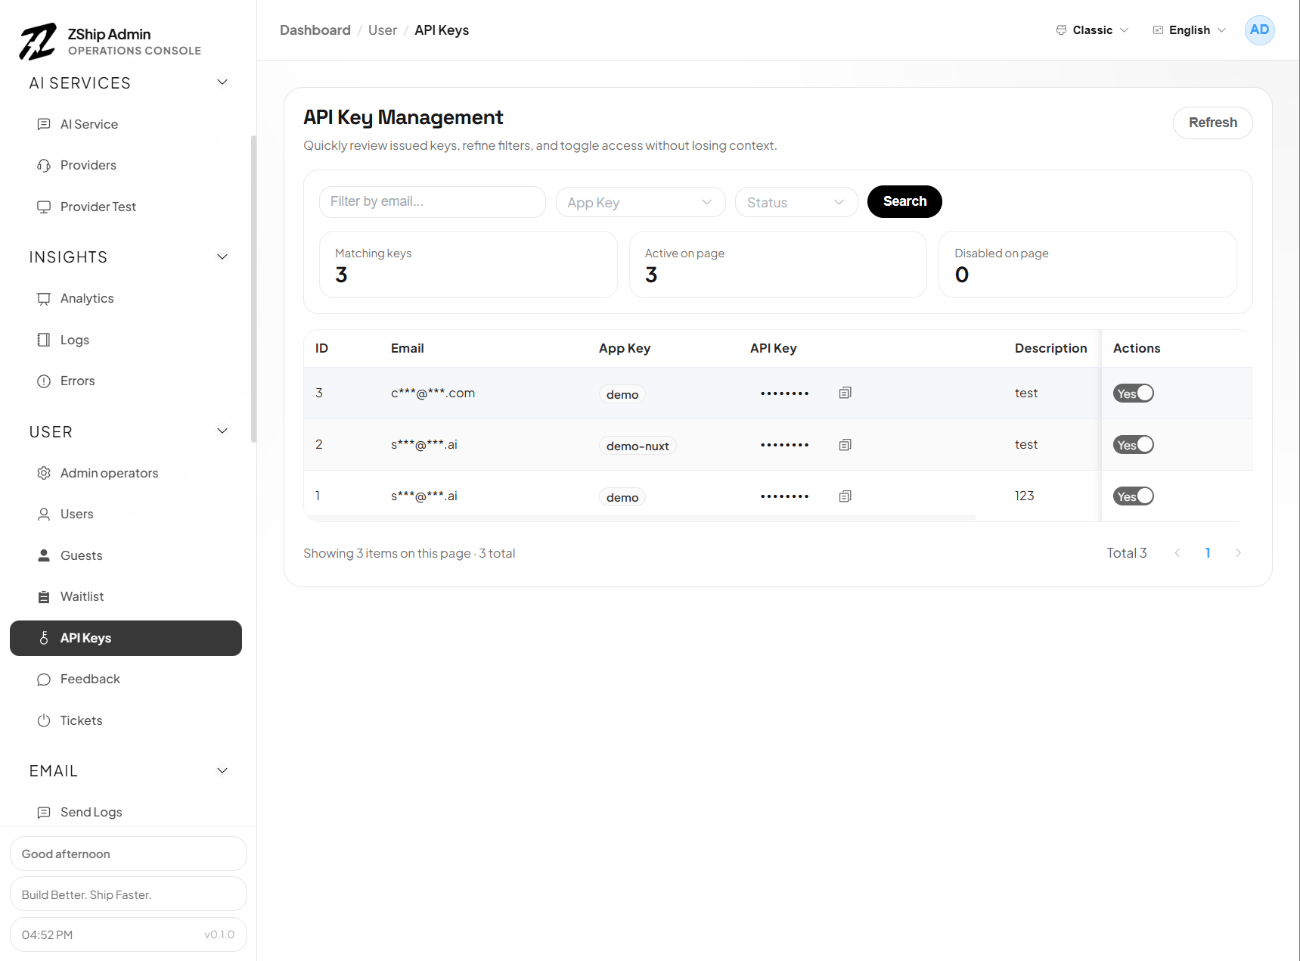Toggle the Yes switch for key ID 2
Viewport: 1300px width, 961px height.
[x=1133, y=444]
